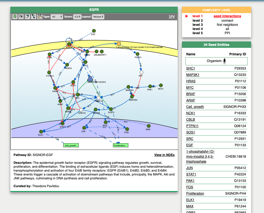Click the STAT3 node
Image resolution: width=264 pixels, height=213 pixels.
pos(111,109)
